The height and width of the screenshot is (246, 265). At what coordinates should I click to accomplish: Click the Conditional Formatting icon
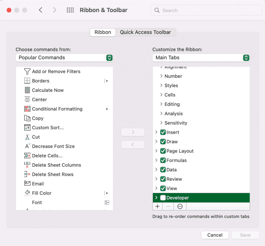pos(27,109)
